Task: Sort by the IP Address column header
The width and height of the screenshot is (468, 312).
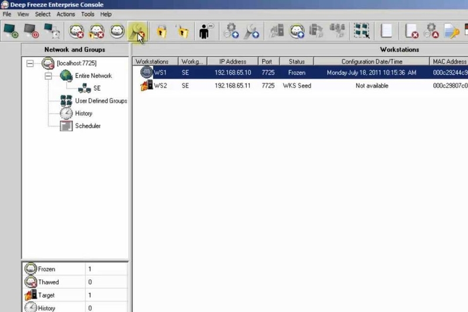Action: 232,61
